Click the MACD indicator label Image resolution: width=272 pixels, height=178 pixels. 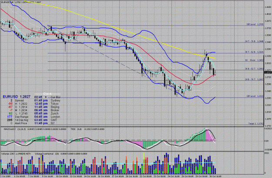pyautogui.click(x=35, y=129)
